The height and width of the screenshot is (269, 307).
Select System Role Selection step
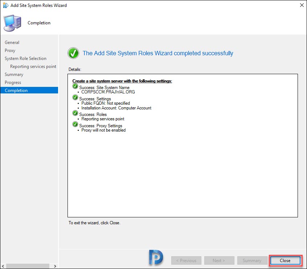[x=25, y=59]
